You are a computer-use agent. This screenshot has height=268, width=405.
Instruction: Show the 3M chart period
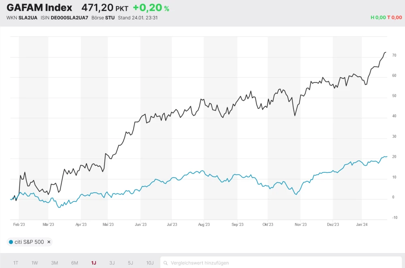tap(54, 263)
